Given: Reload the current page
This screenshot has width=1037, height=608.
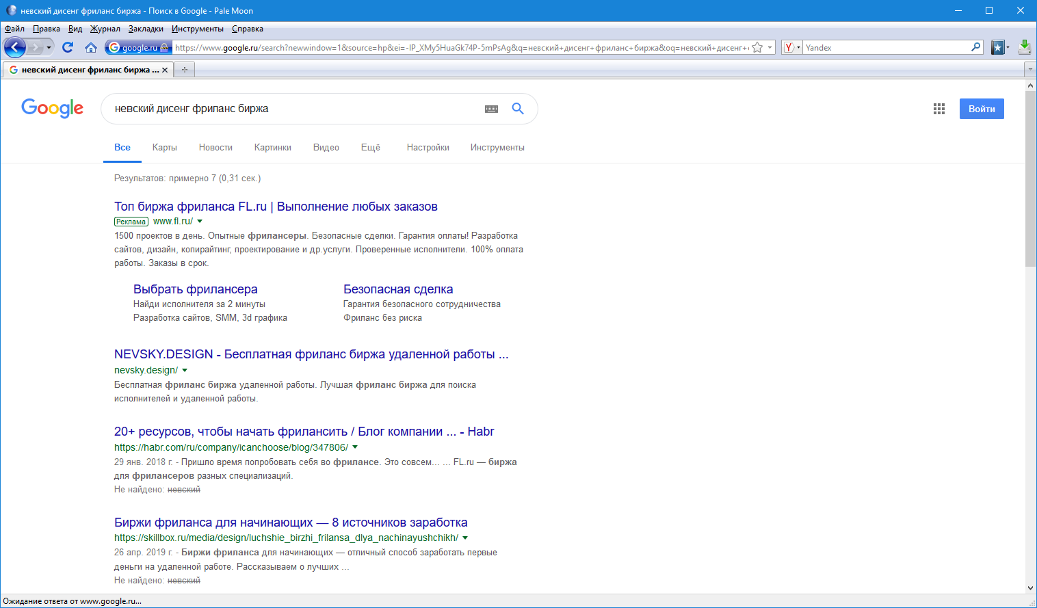Looking at the screenshot, I should pyautogui.click(x=68, y=47).
